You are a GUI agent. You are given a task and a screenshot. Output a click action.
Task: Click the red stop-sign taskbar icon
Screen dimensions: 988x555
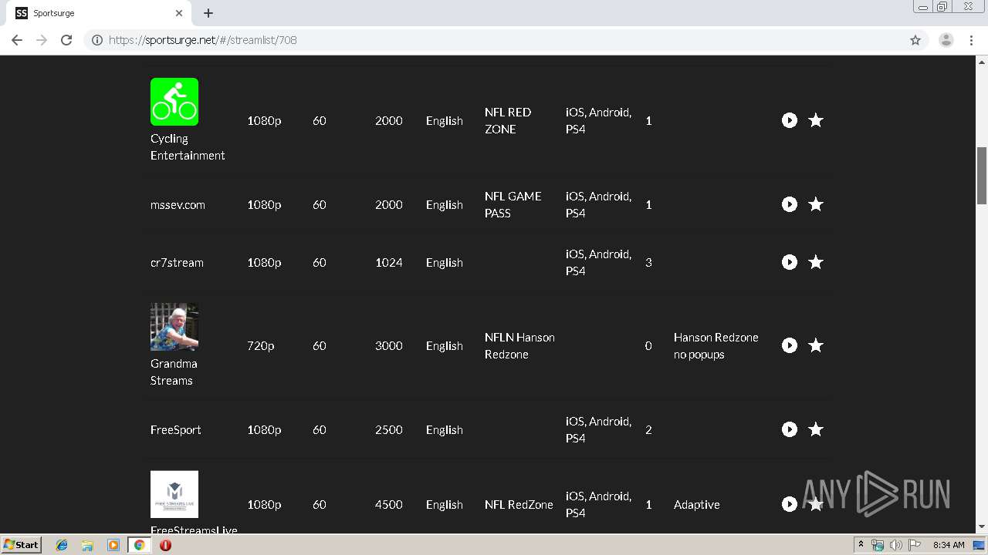pyautogui.click(x=165, y=545)
